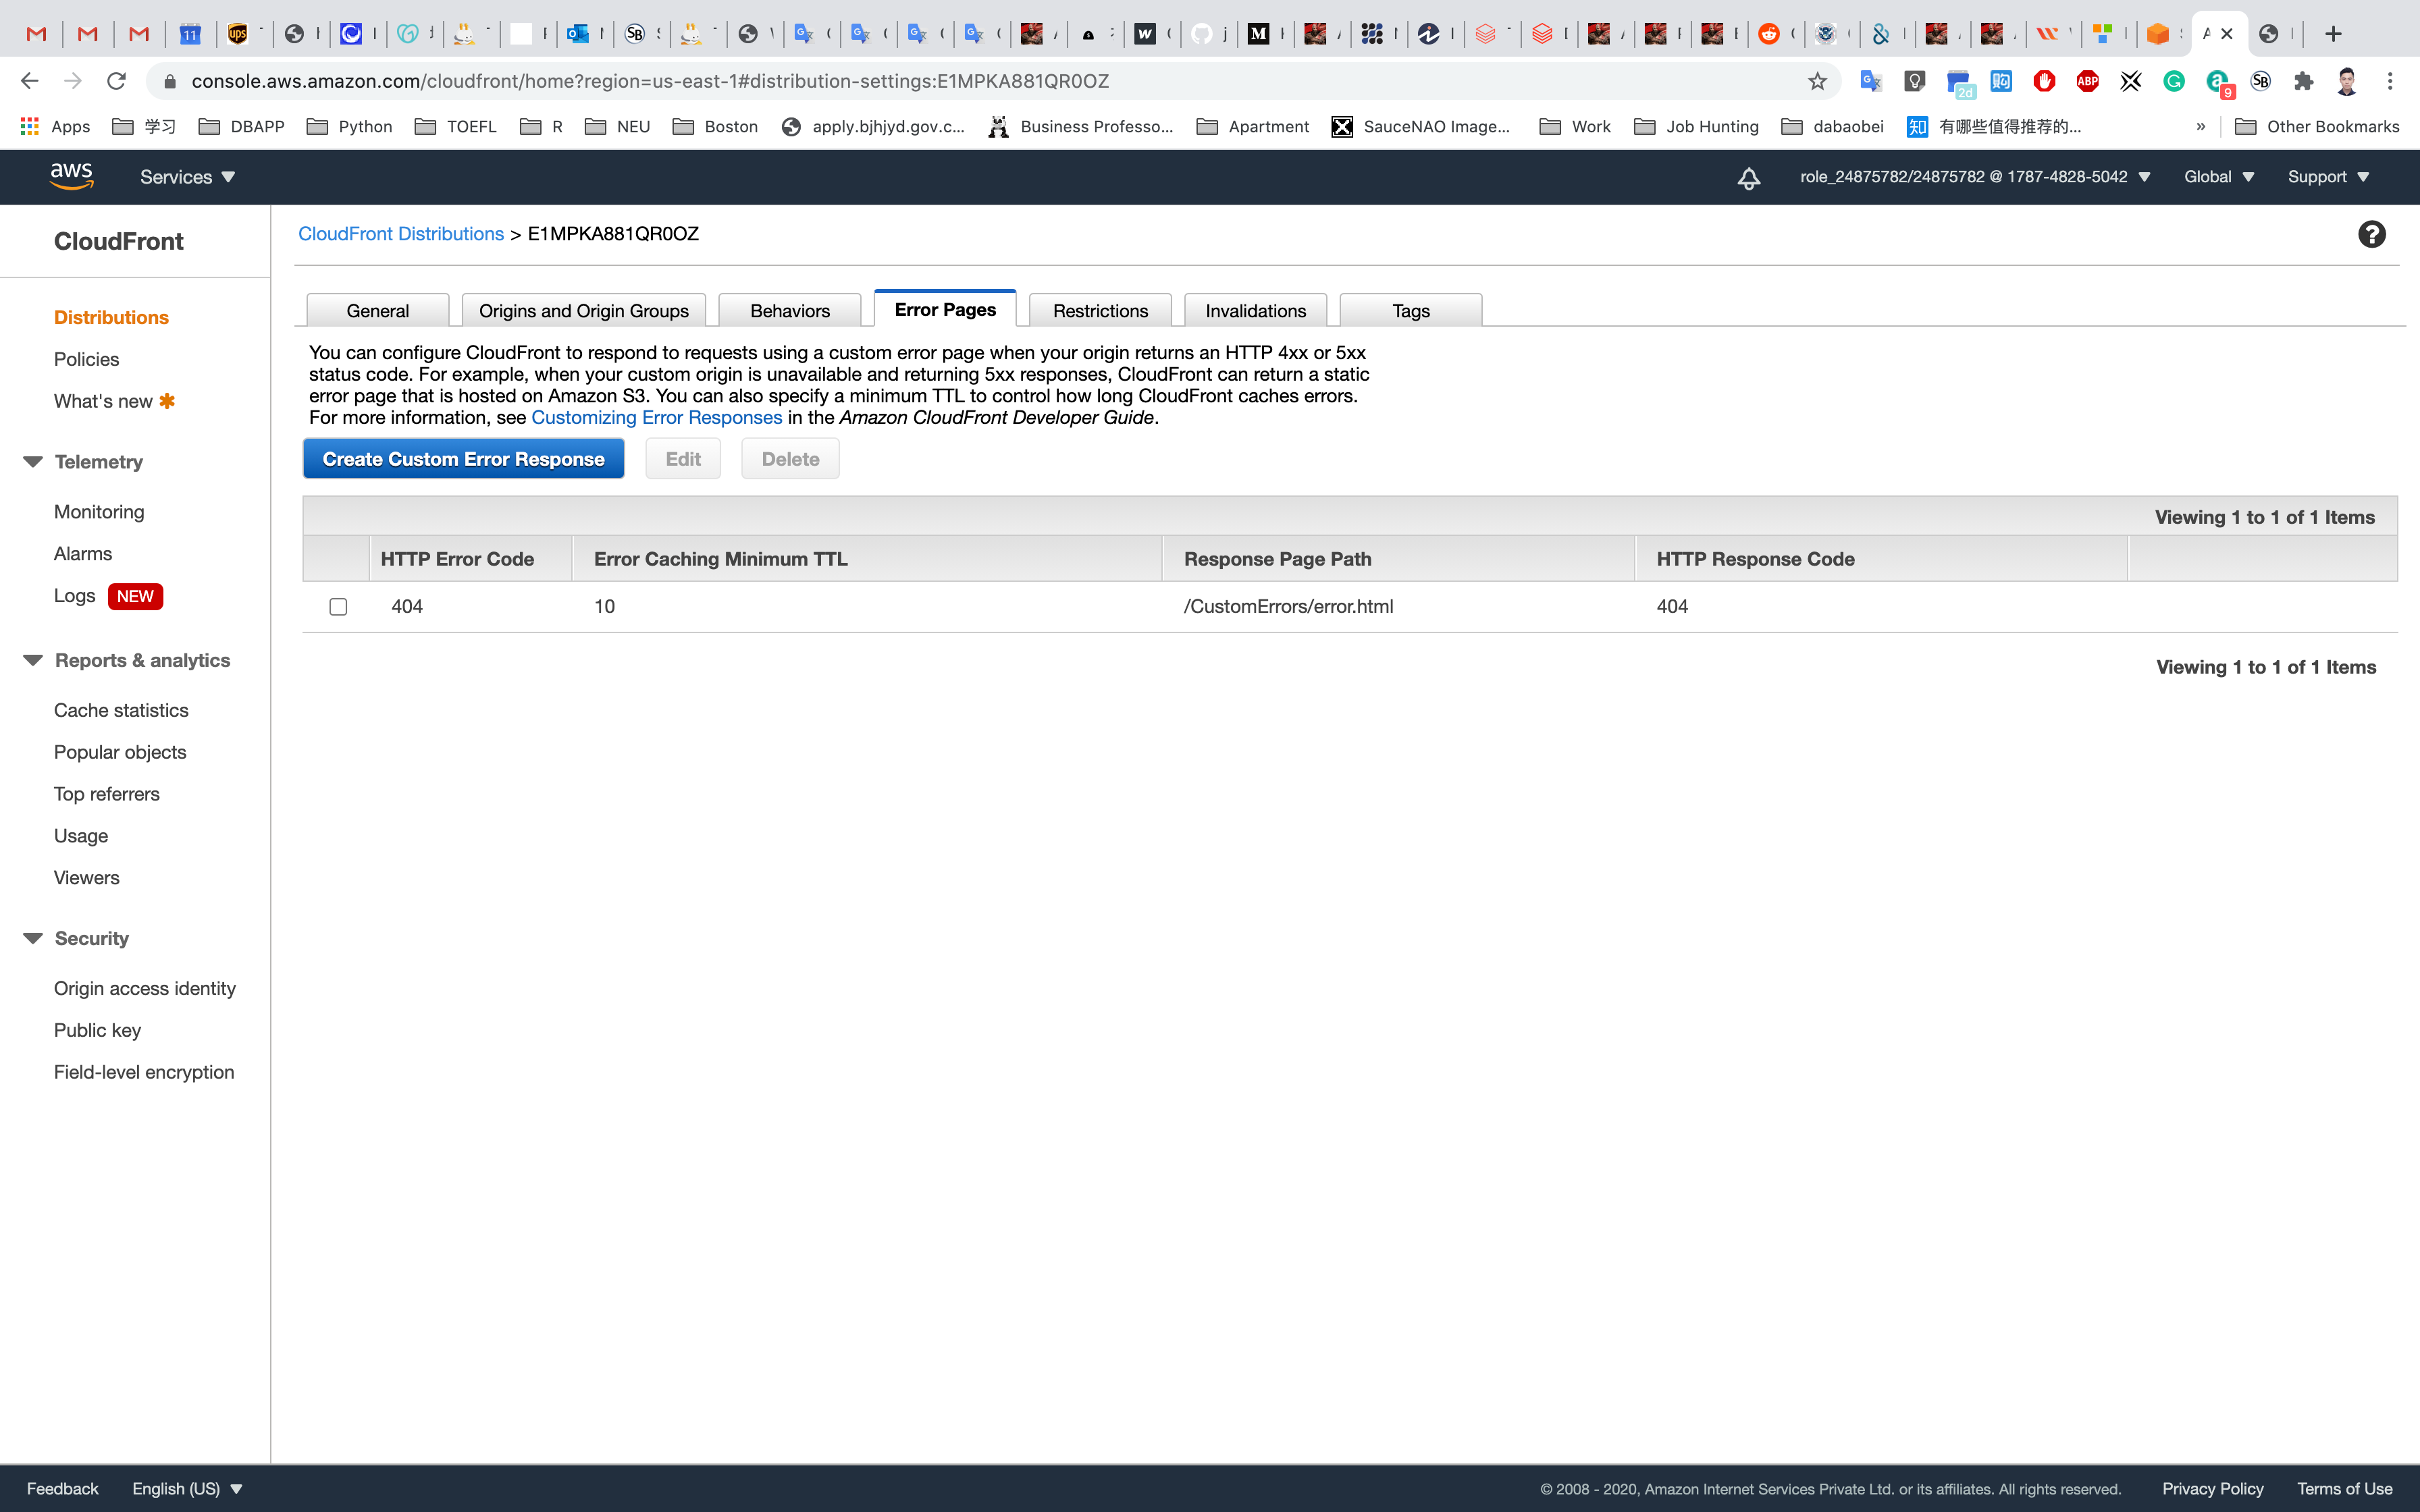Screen dimensions: 2420x1512
Task: Click the AWS logo icon
Action: [72, 176]
